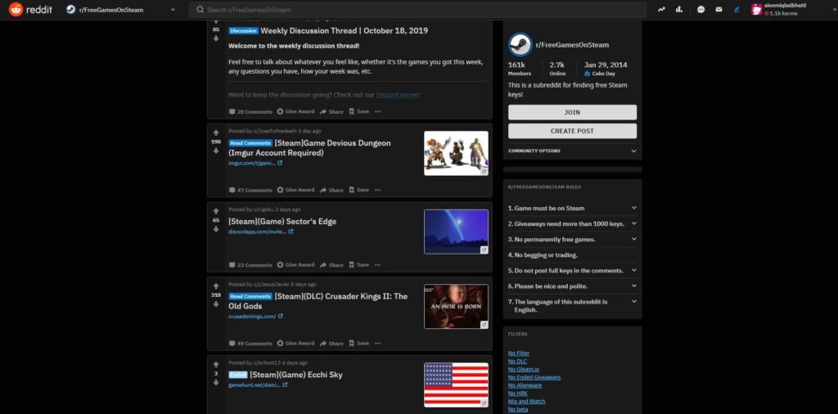Open the An Heir Is Born thumbnail
The width and height of the screenshot is (838, 414).
pos(456,307)
